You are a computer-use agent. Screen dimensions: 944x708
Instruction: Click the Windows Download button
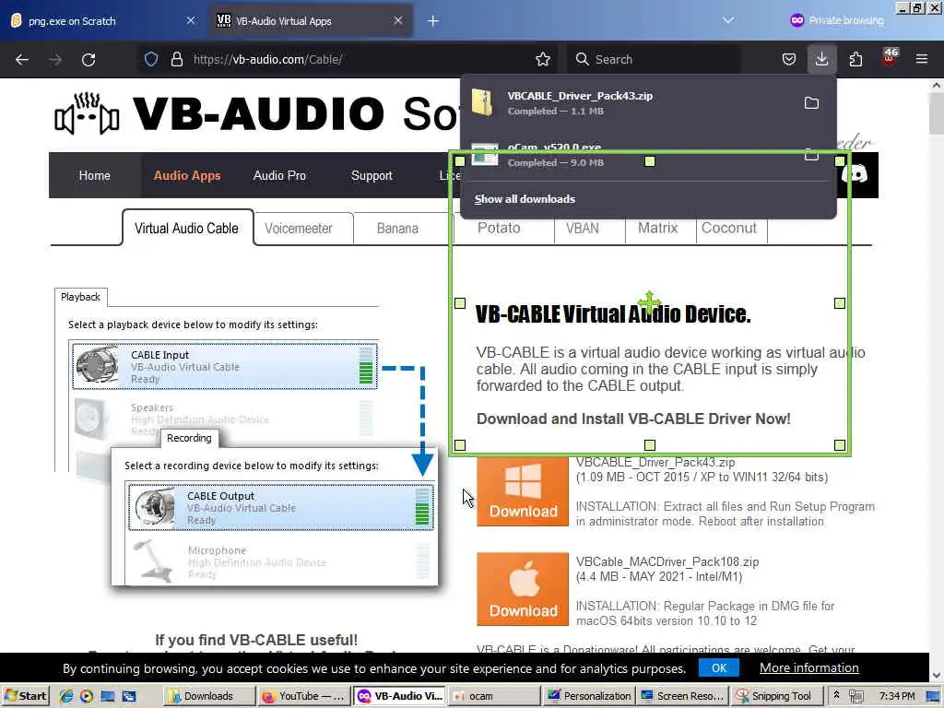[x=523, y=490]
